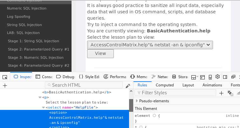This screenshot has width=240, height=128.
Task: Collapse the select HelpFile node
Action: point(44,107)
